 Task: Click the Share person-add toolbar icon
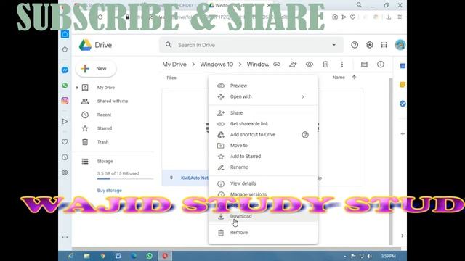coord(293,65)
